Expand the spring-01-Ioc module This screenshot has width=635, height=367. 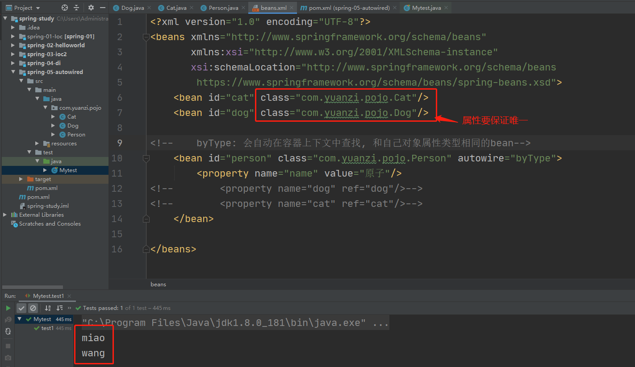pyautogui.click(x=13, y=37)
